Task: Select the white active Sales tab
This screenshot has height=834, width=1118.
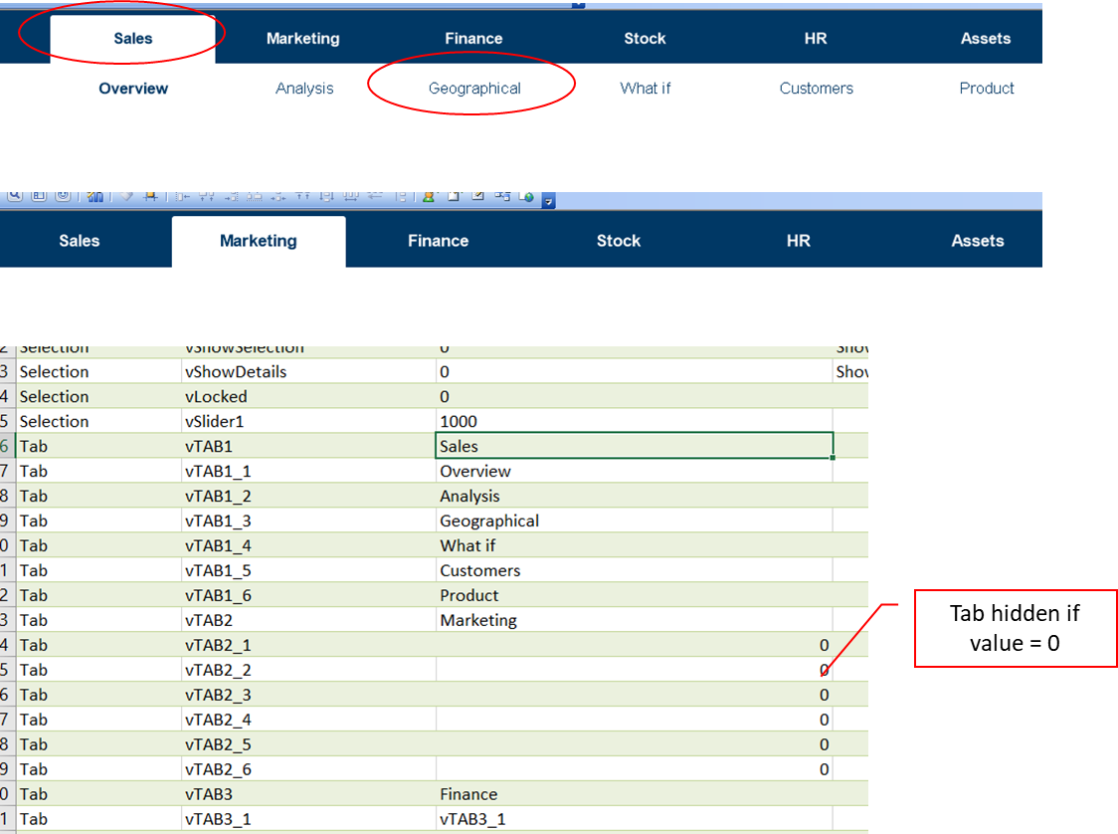Action: (132, 39)
